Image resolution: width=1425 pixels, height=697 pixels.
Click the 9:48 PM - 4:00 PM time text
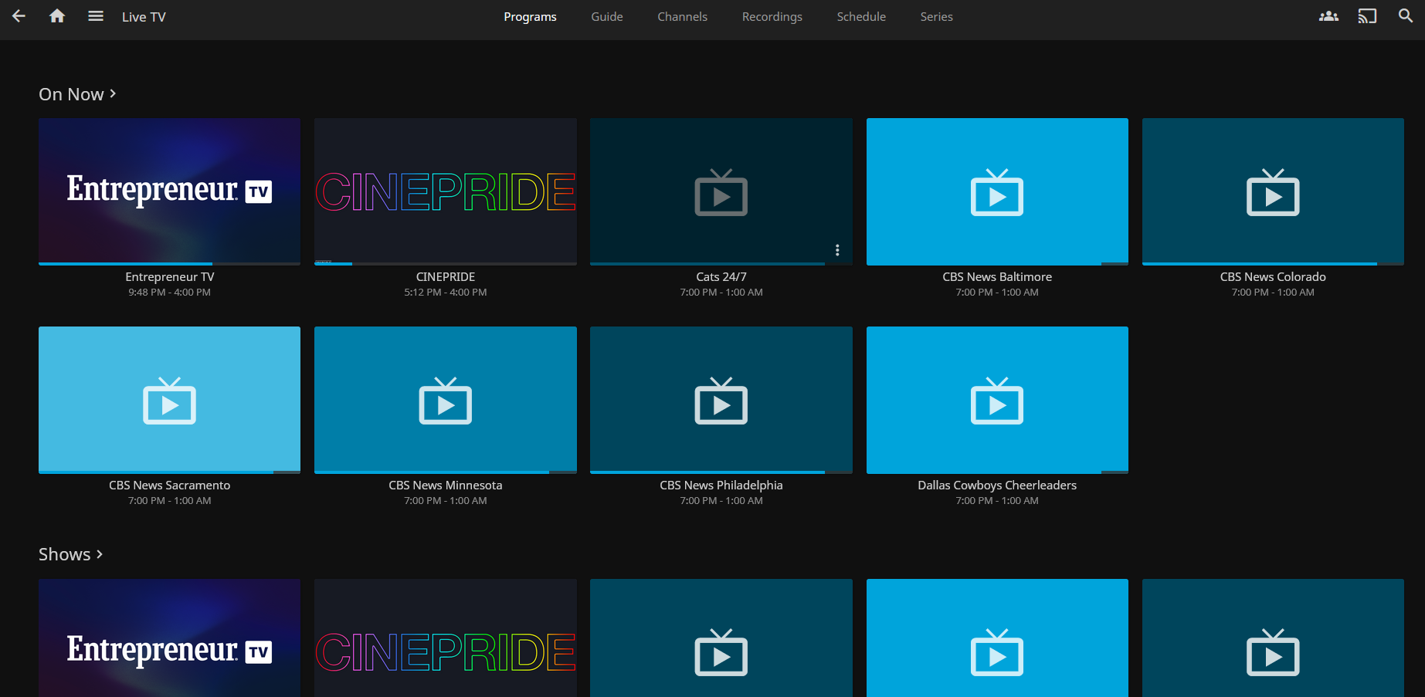pyautogui.click(x=169, y=293)
